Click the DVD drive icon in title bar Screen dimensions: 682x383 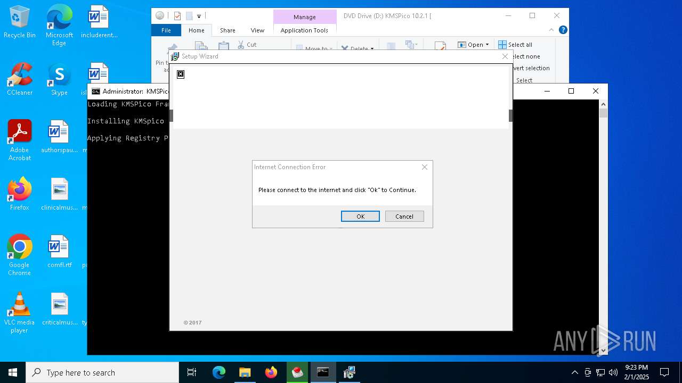(160, 16)
